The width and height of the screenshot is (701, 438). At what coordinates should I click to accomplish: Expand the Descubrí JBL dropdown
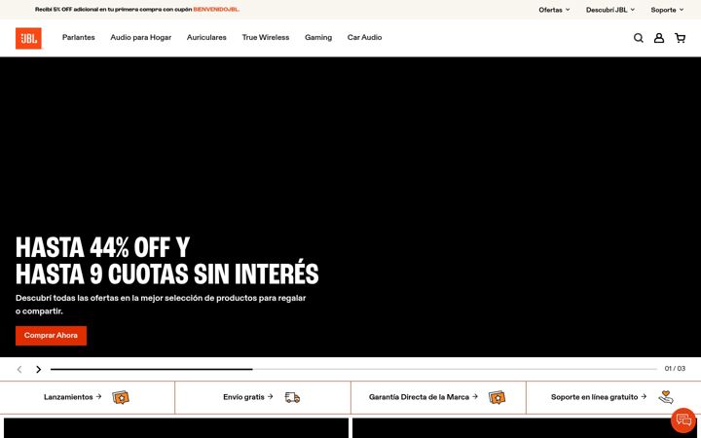click(610, 10)
